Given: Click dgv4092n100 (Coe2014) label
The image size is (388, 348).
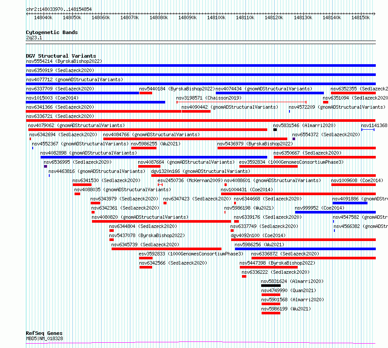Looking at the screenshot, I should click(x=258, y=235).
